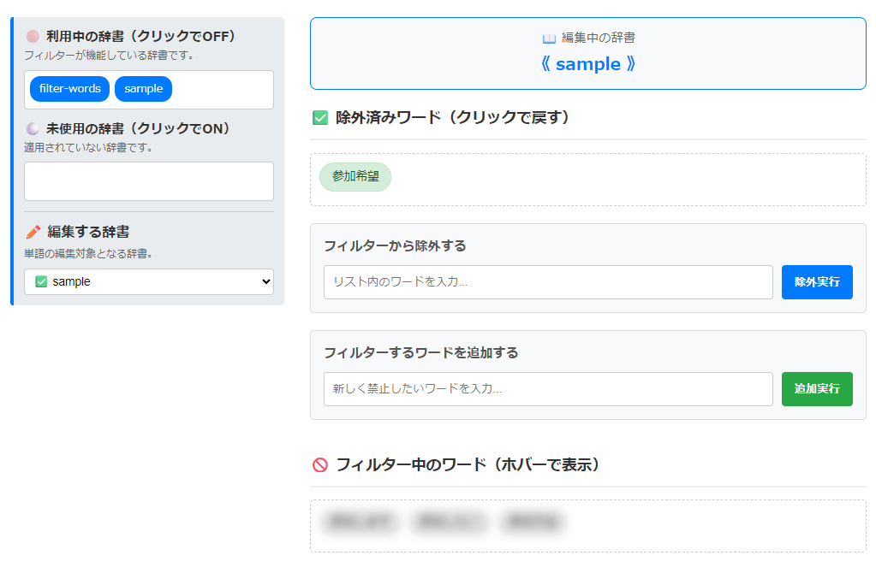Click the pencil icon beside 編集する辞書

33,232
